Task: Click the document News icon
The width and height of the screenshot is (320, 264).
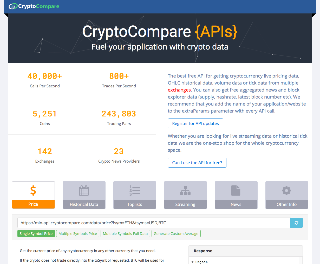Action: pos(236,191)
